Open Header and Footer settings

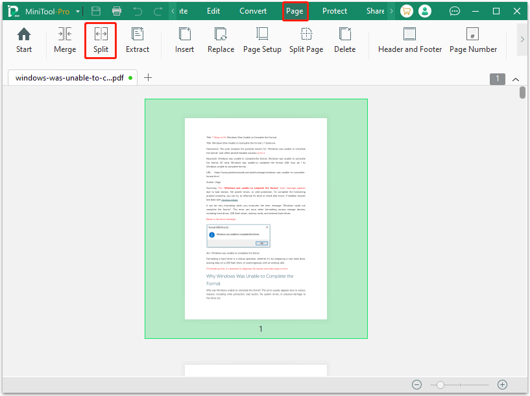click(409, 40)
